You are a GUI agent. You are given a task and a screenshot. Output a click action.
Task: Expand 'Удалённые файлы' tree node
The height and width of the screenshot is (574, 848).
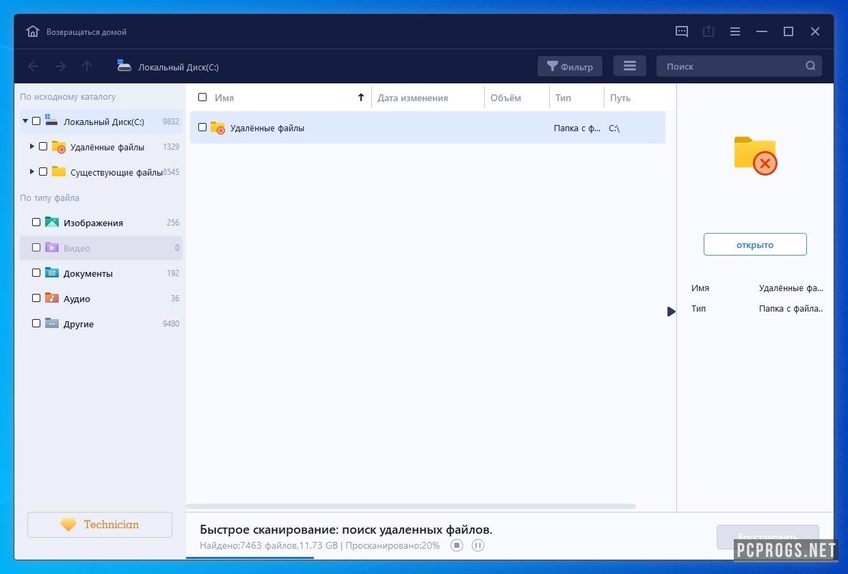coord(32,146)
